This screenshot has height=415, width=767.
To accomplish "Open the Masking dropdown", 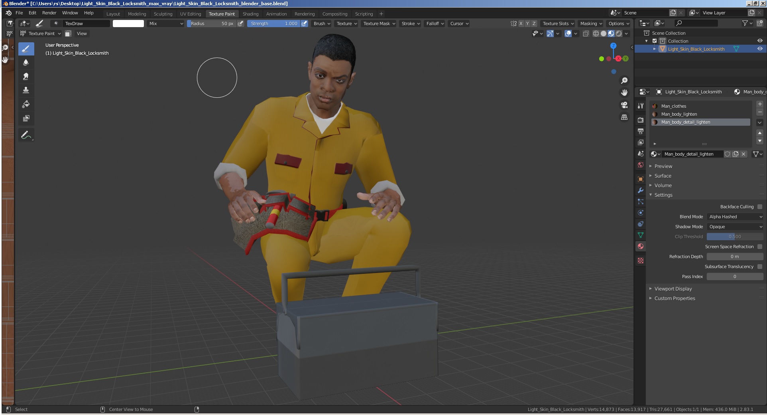I will click(591, 24).
